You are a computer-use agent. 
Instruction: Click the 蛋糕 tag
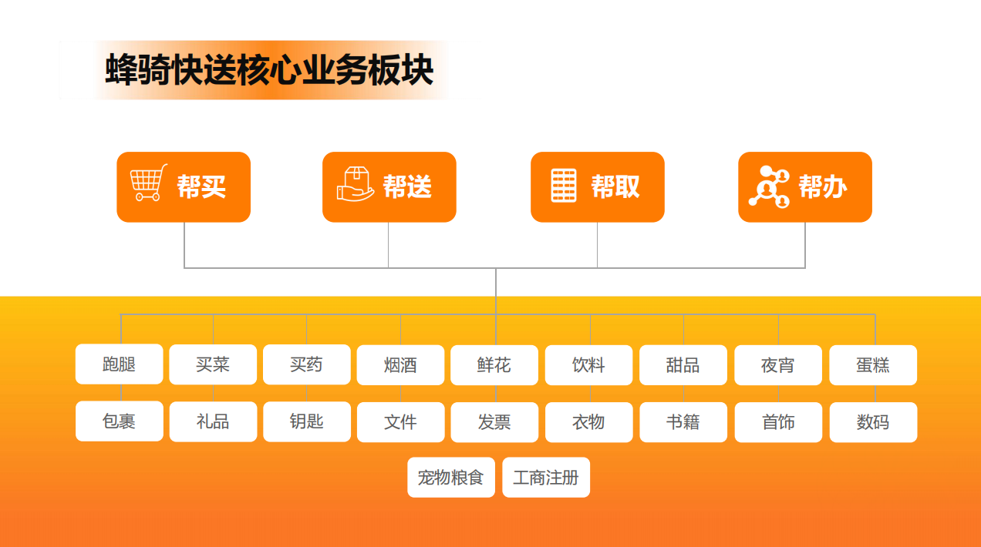(x=873, y=365)
